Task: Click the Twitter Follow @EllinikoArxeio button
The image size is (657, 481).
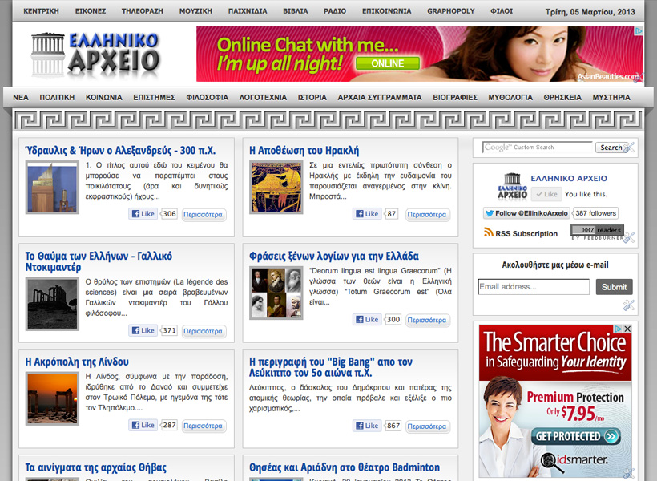Action: (x=526, y=213)
